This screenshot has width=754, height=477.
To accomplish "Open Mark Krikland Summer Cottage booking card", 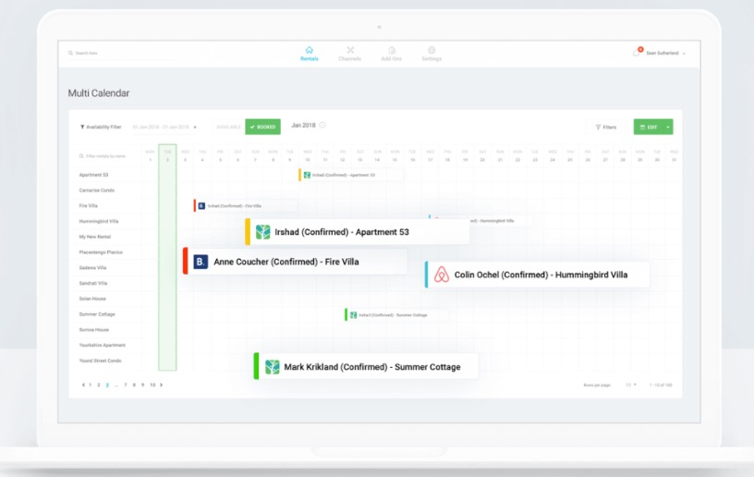I will pos(366,366).
